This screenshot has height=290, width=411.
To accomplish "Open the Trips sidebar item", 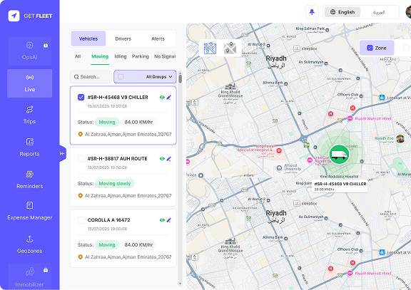I will [x=30, y=115].
